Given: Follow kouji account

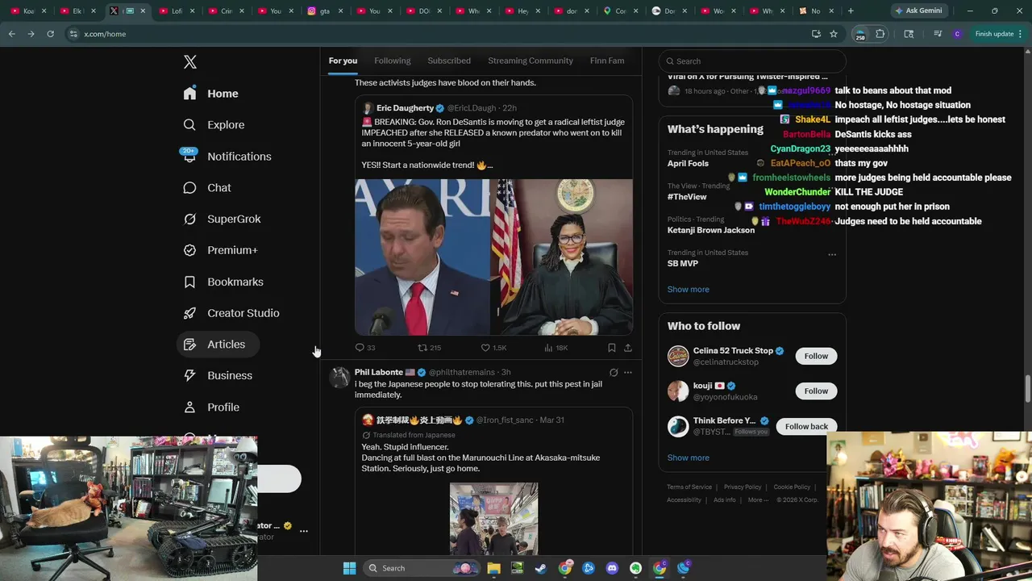Looking at the screenshot, I should pyautogui.click(x=816, y=391).
